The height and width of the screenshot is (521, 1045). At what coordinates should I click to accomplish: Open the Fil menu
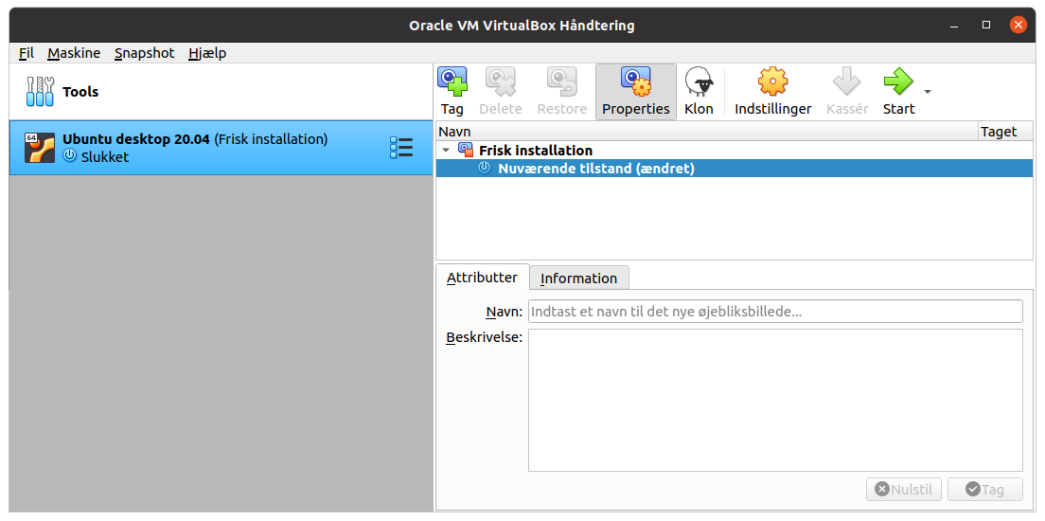coord(26,53)
